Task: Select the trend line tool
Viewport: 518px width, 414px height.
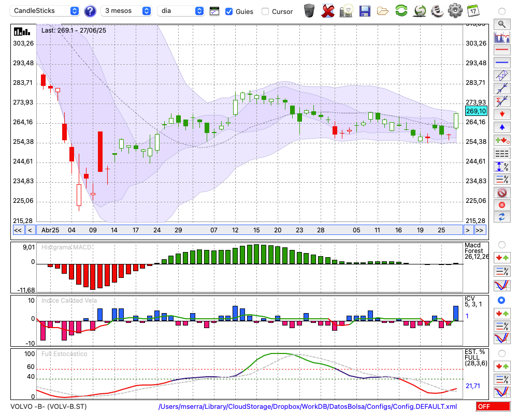Action: click(x=502, y=88)
